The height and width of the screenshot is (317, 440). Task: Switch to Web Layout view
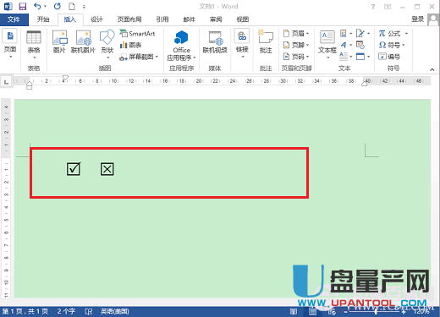(x=332, y=311)
